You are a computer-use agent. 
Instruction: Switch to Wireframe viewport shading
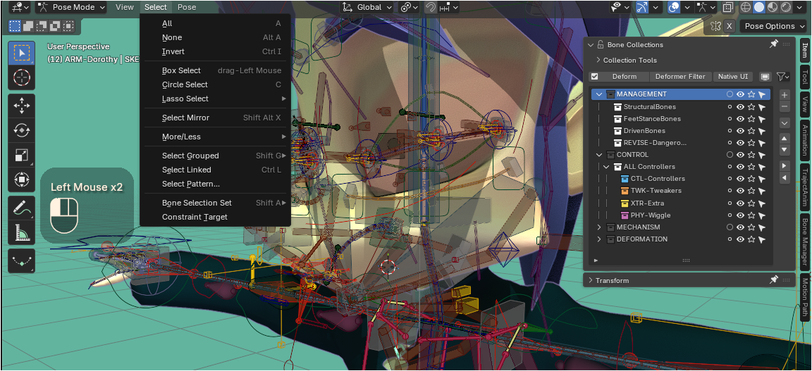pyautogui.click(x=746, y=7)
